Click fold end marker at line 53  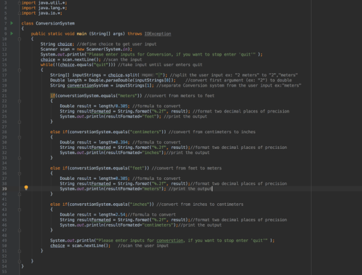click(19, 261)
